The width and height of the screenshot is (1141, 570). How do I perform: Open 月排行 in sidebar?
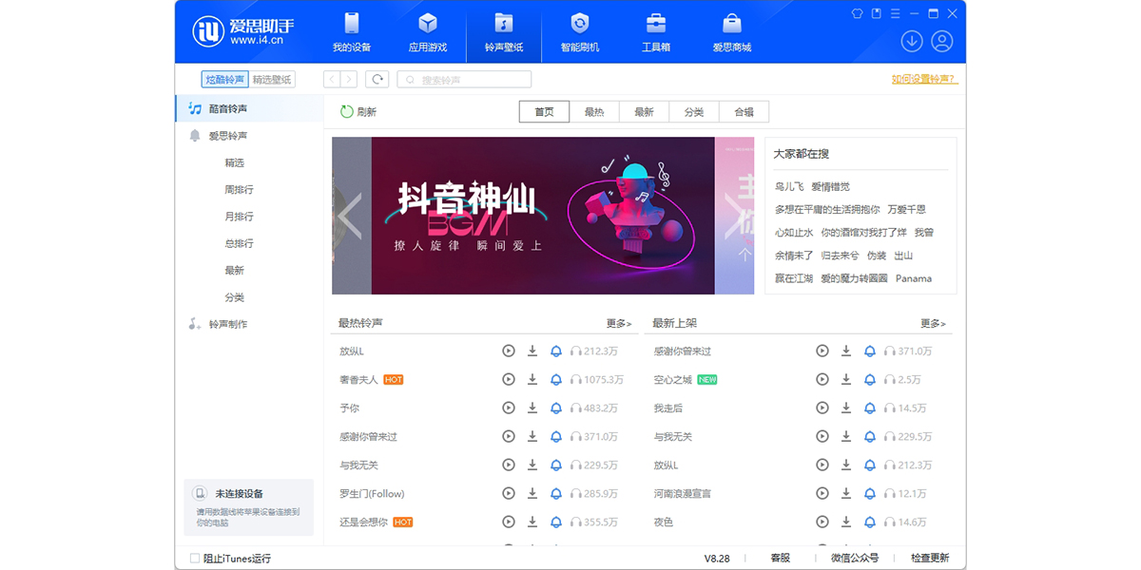(x=239, y=217)
